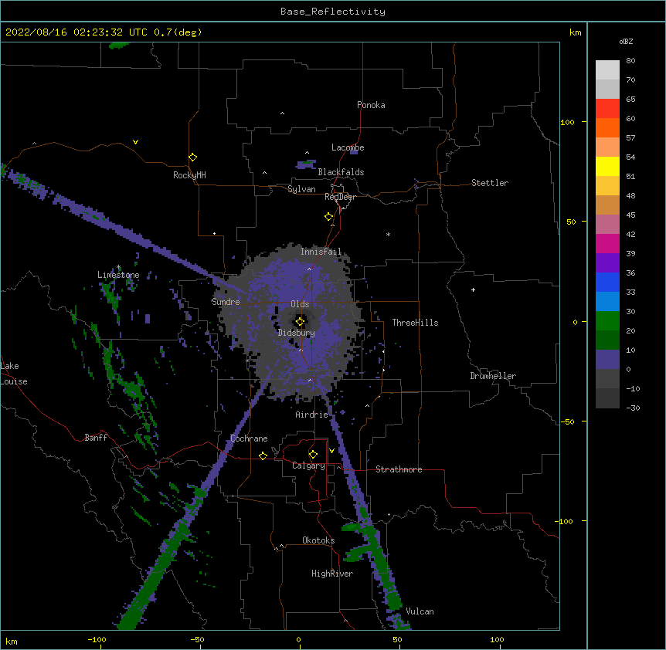Click the dBZ legend heading
Image resolution: width=666 pixels, height=650 pixels.
click(x=626, y=41)
